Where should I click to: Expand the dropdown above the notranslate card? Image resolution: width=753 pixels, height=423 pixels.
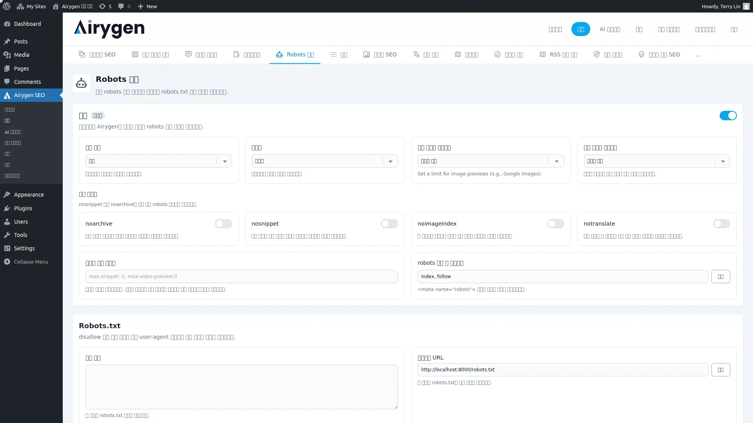(x=657, y=161)
